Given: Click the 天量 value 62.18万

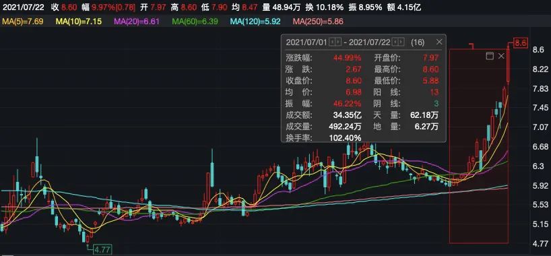Looking at the screenshot, I should (424, 115).
